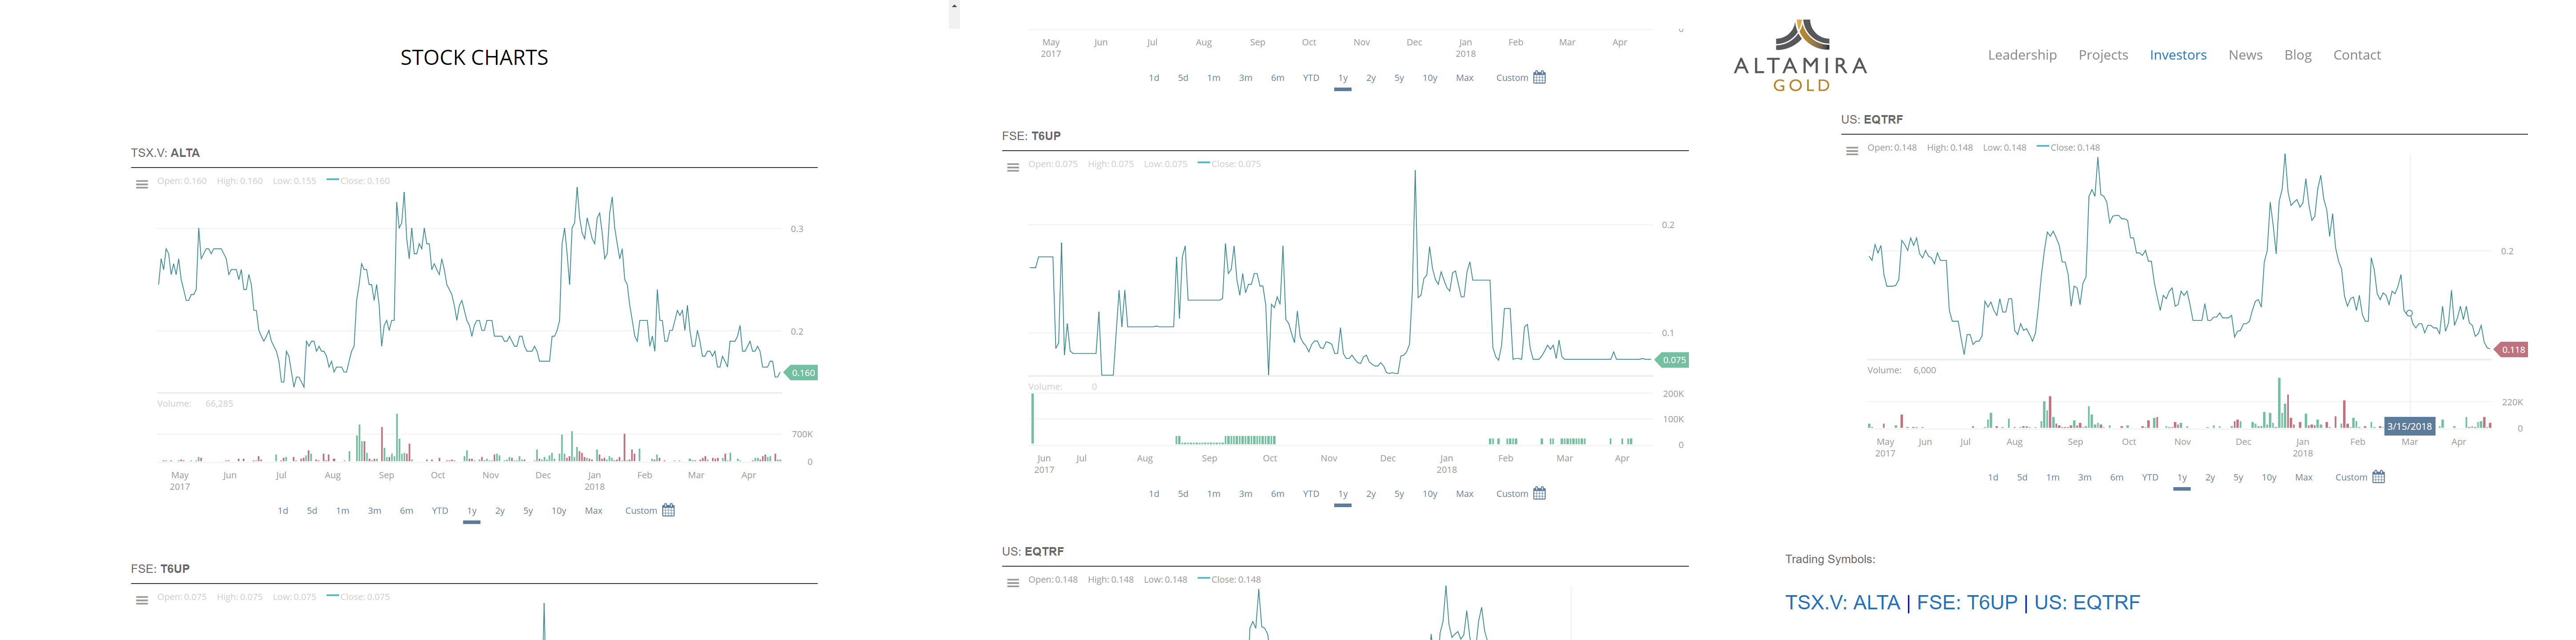Open the Projects menu item
This screenshot has width=2576, height=640.
(2102, 55)
